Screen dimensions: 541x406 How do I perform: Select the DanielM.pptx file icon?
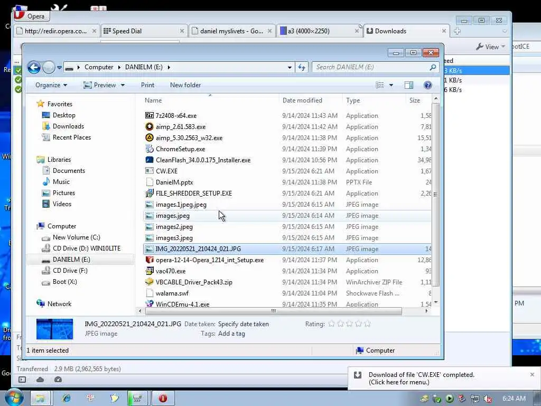pyautogui.click(x=149, y=182)
